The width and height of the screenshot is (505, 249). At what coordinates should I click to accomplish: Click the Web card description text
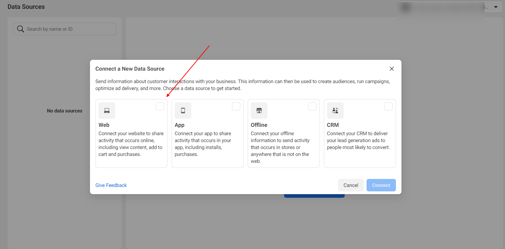(x=131, y=144)
